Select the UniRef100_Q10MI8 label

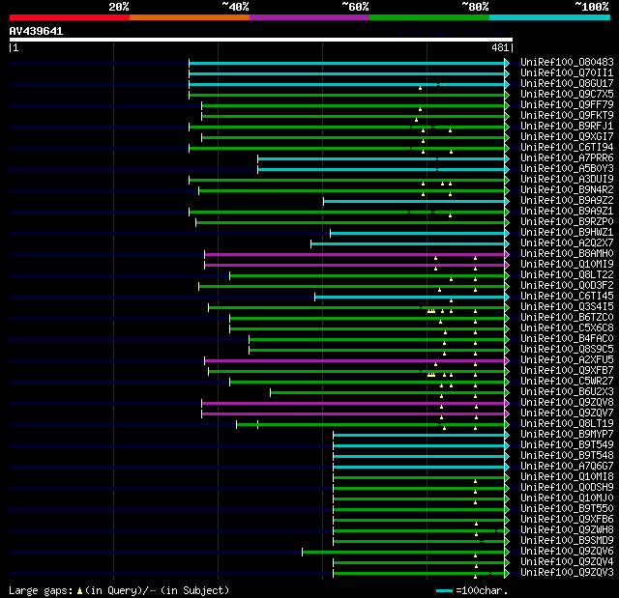click(567, 477)
